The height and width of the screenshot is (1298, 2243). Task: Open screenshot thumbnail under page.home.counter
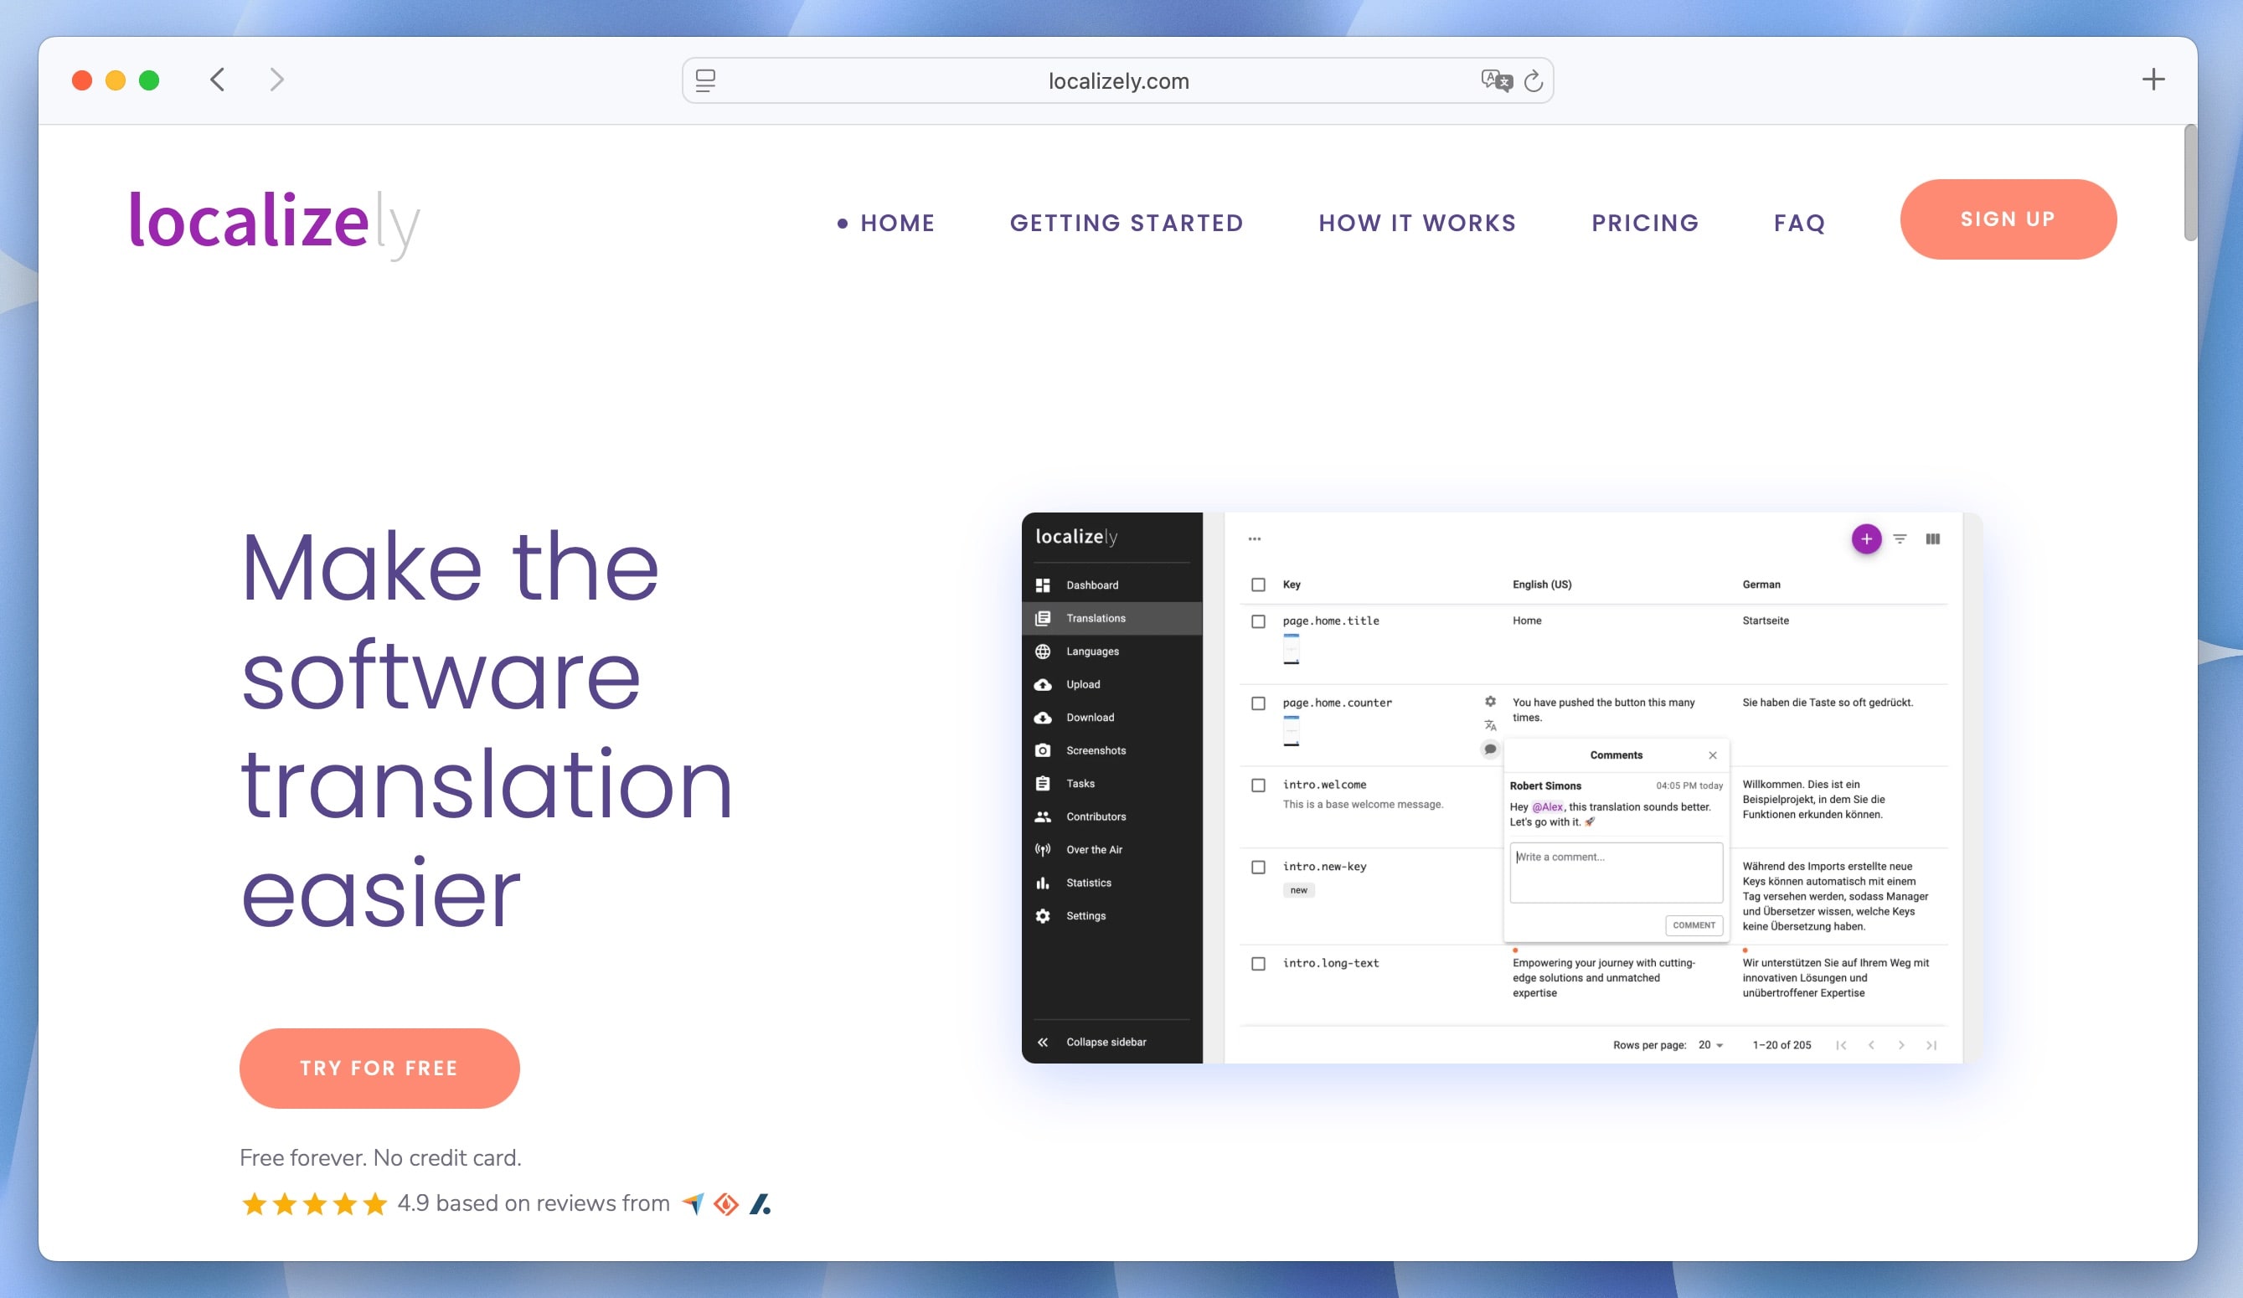[1291, 730]
